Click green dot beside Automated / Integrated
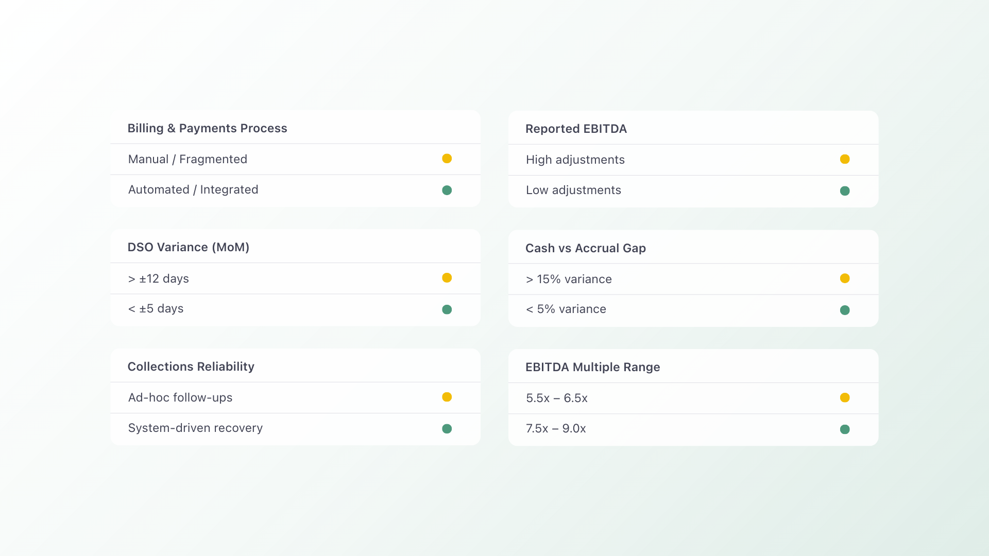This screenshot has height=556, width=989. pyautogui.click(x=447, y=190)
